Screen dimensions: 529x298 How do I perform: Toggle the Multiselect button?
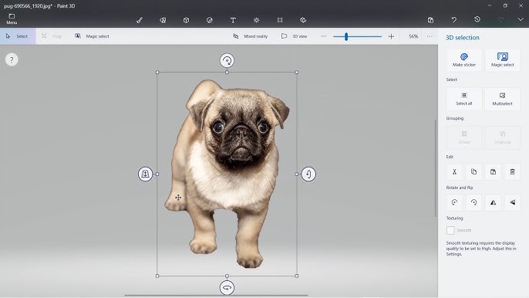pos(502,99)
